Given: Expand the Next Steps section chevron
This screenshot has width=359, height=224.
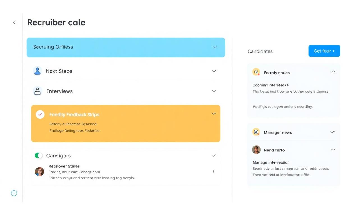Looking at the screenshot, I should pos(214,71).
